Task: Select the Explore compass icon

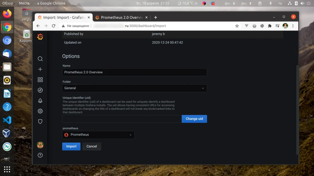Action: pyautogui.click(x=40, y=90)
